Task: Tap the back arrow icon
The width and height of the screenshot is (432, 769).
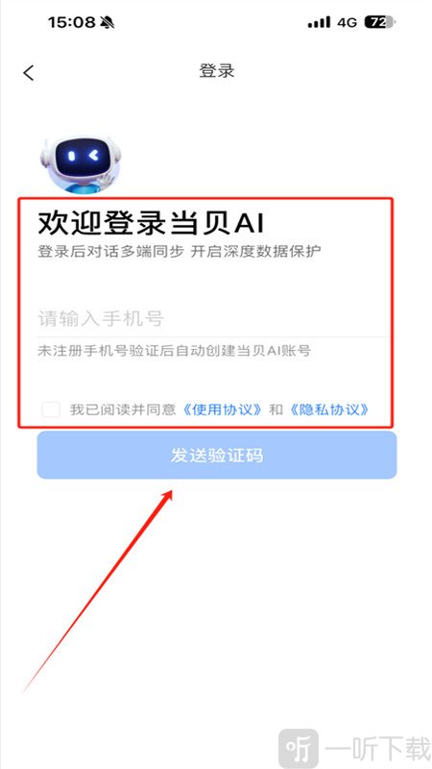Action: pos(29,73)
